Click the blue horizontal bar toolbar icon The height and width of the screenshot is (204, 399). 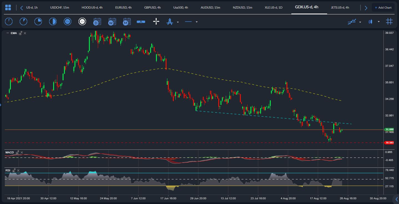point(141,22)
